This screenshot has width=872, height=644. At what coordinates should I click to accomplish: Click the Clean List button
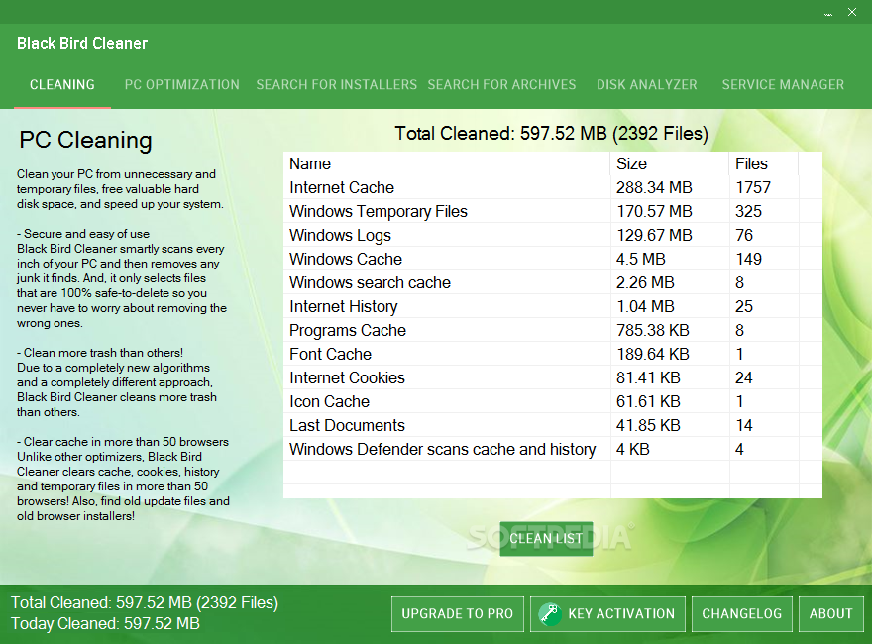(x=546, y=538)
